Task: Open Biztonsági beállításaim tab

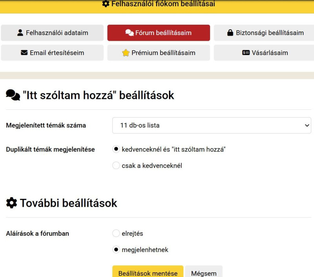Action: coord(264,33)
